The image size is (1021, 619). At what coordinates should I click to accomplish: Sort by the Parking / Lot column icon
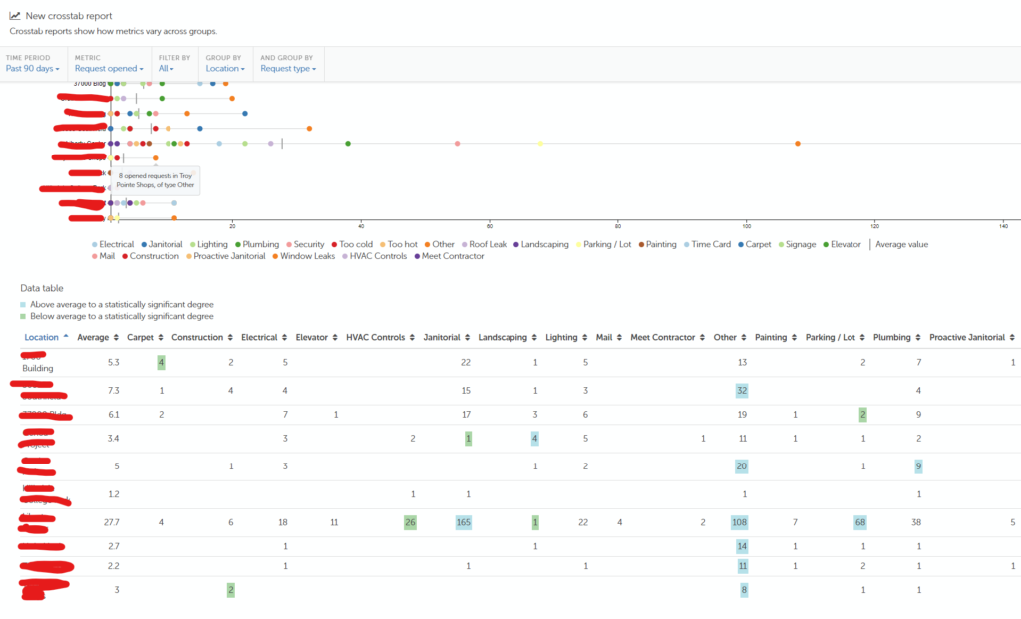[x=862, y=337]
